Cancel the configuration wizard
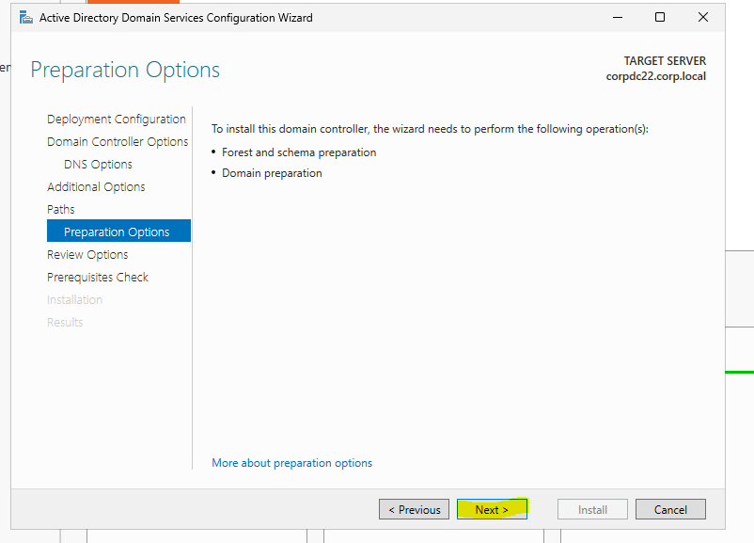 pyautogui.click(x=670, y=509)
